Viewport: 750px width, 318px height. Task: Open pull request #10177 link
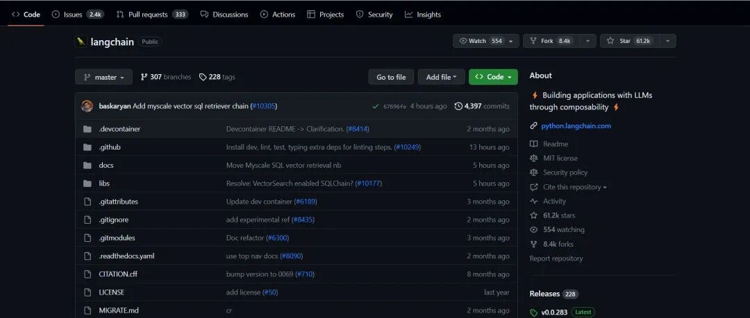(369, 184)
